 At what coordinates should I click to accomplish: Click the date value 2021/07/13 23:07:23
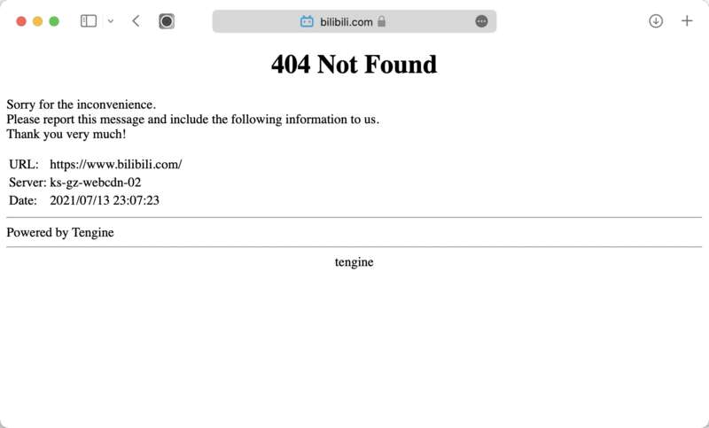[105, 200]
